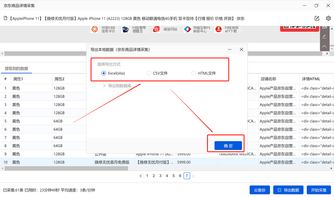Click the 网络举报APP下载 badge icon
The width and height of the screenshot is (334, 197).
[219, 29]
